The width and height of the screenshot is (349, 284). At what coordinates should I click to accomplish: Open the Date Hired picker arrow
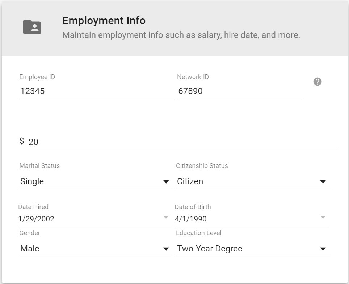coord(166,217)
